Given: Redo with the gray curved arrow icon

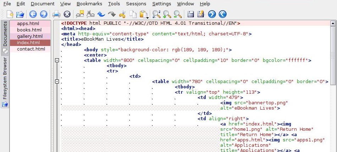Looking at the screenshot, I should click(x=112, y=14).
